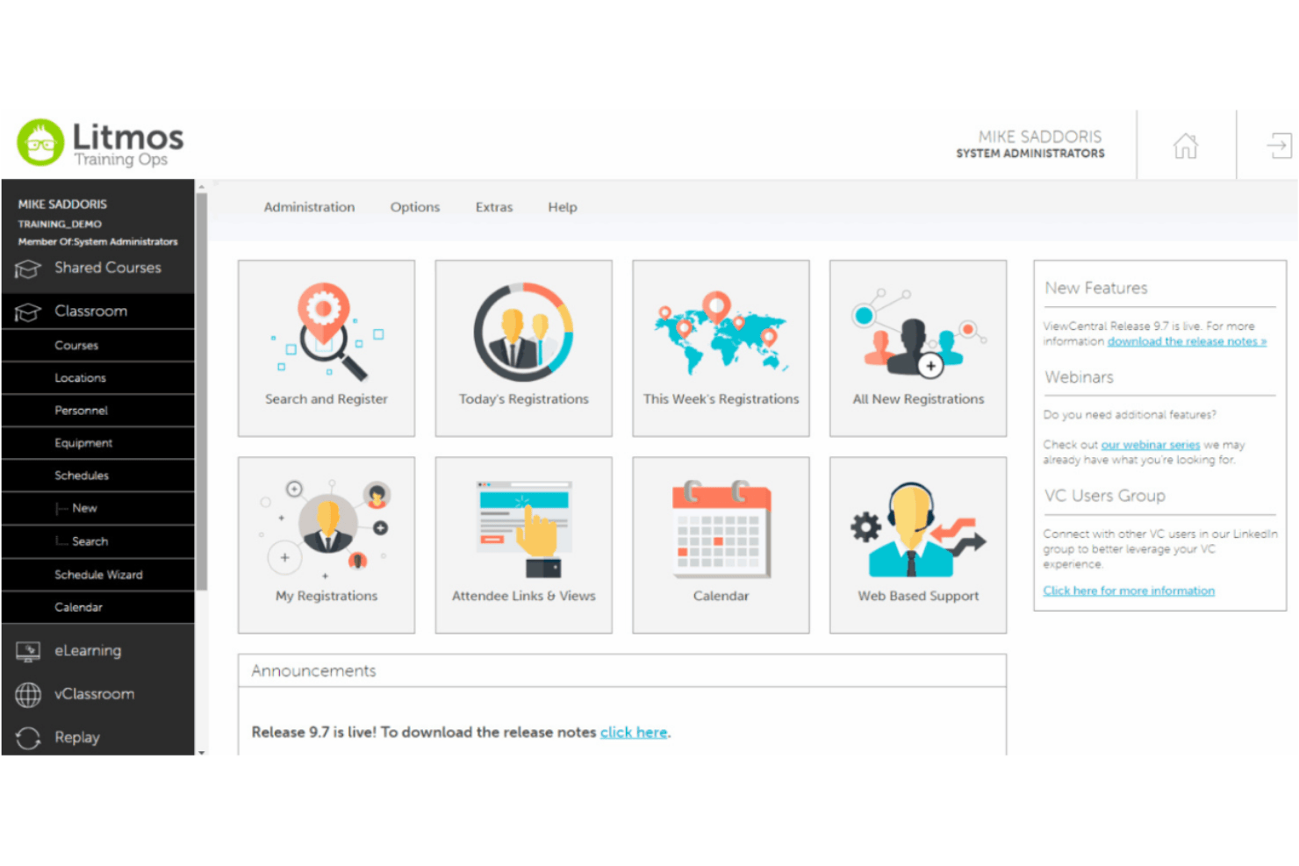Open Search and Register tile icon
Screen dimensions: 1299x866
[327, 333]
